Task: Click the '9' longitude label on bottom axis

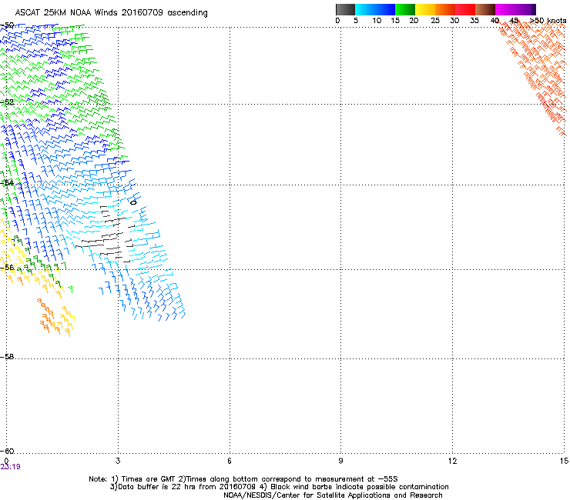Action: point(340,461)
